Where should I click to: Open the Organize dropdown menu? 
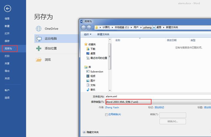87,34
